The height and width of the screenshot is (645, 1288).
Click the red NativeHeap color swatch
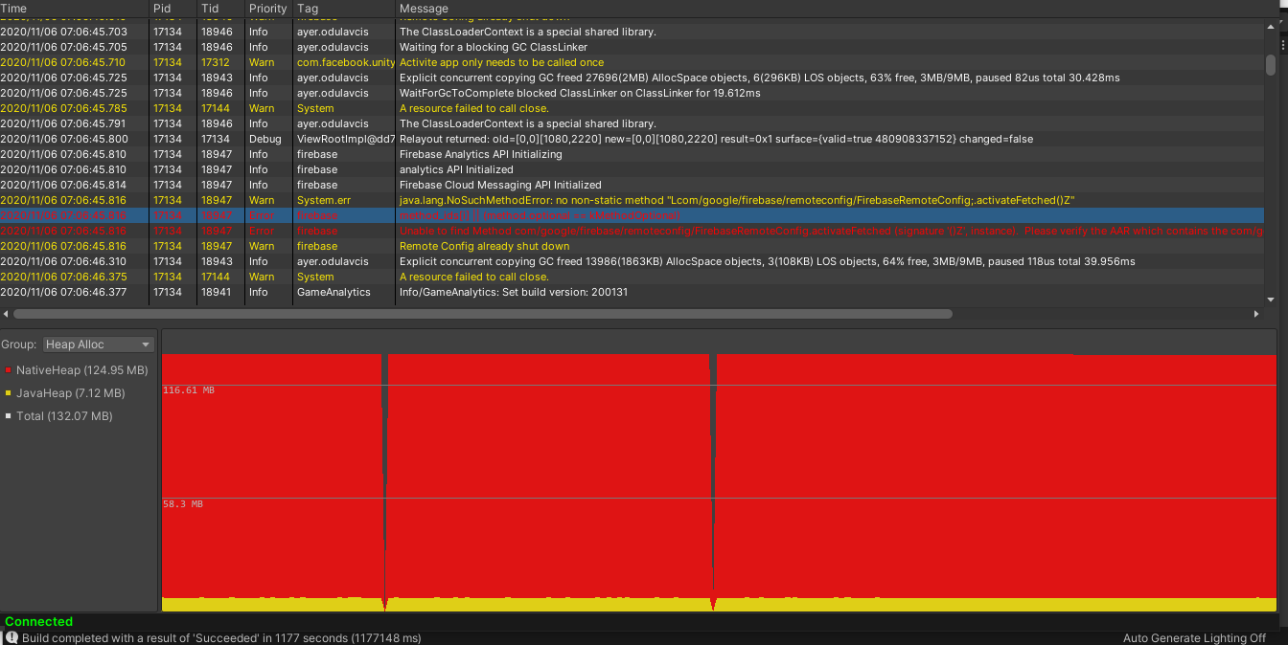[9, 369]
